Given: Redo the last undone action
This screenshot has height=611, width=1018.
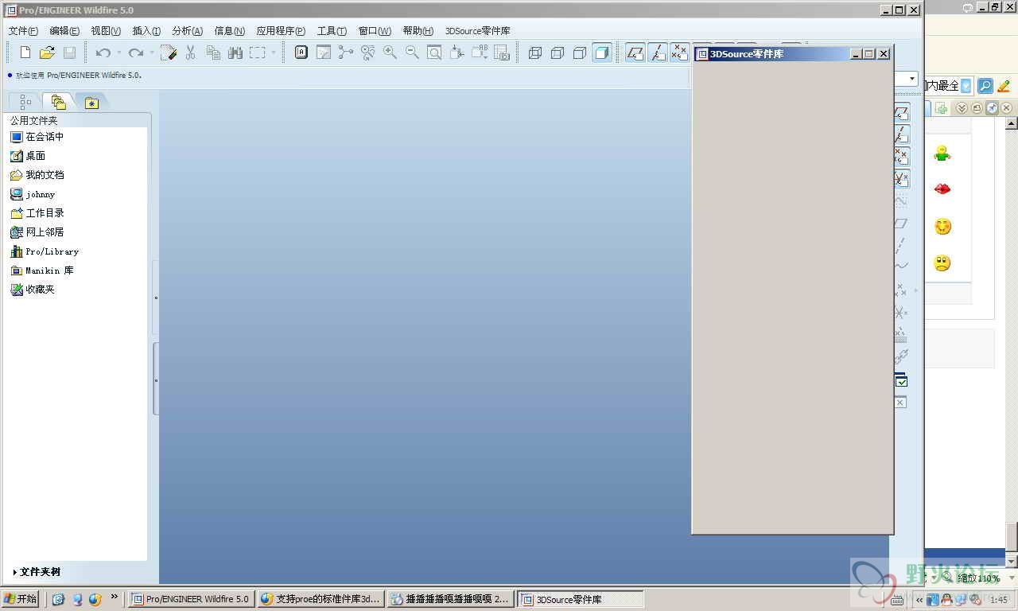Looking at the screenshot, I should 136,53.
